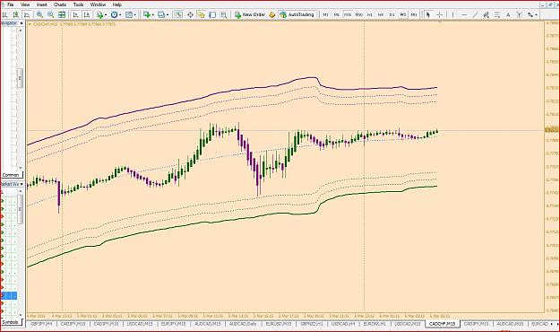Viewport: 560px width, 332px height.
Task: Open the Tools menu
Action: [78, 4]
